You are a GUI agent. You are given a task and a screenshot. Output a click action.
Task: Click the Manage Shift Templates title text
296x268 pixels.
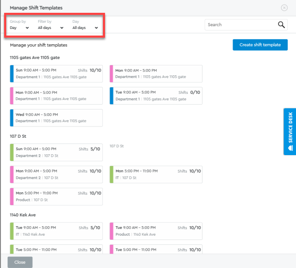click(x=36, y=8)
